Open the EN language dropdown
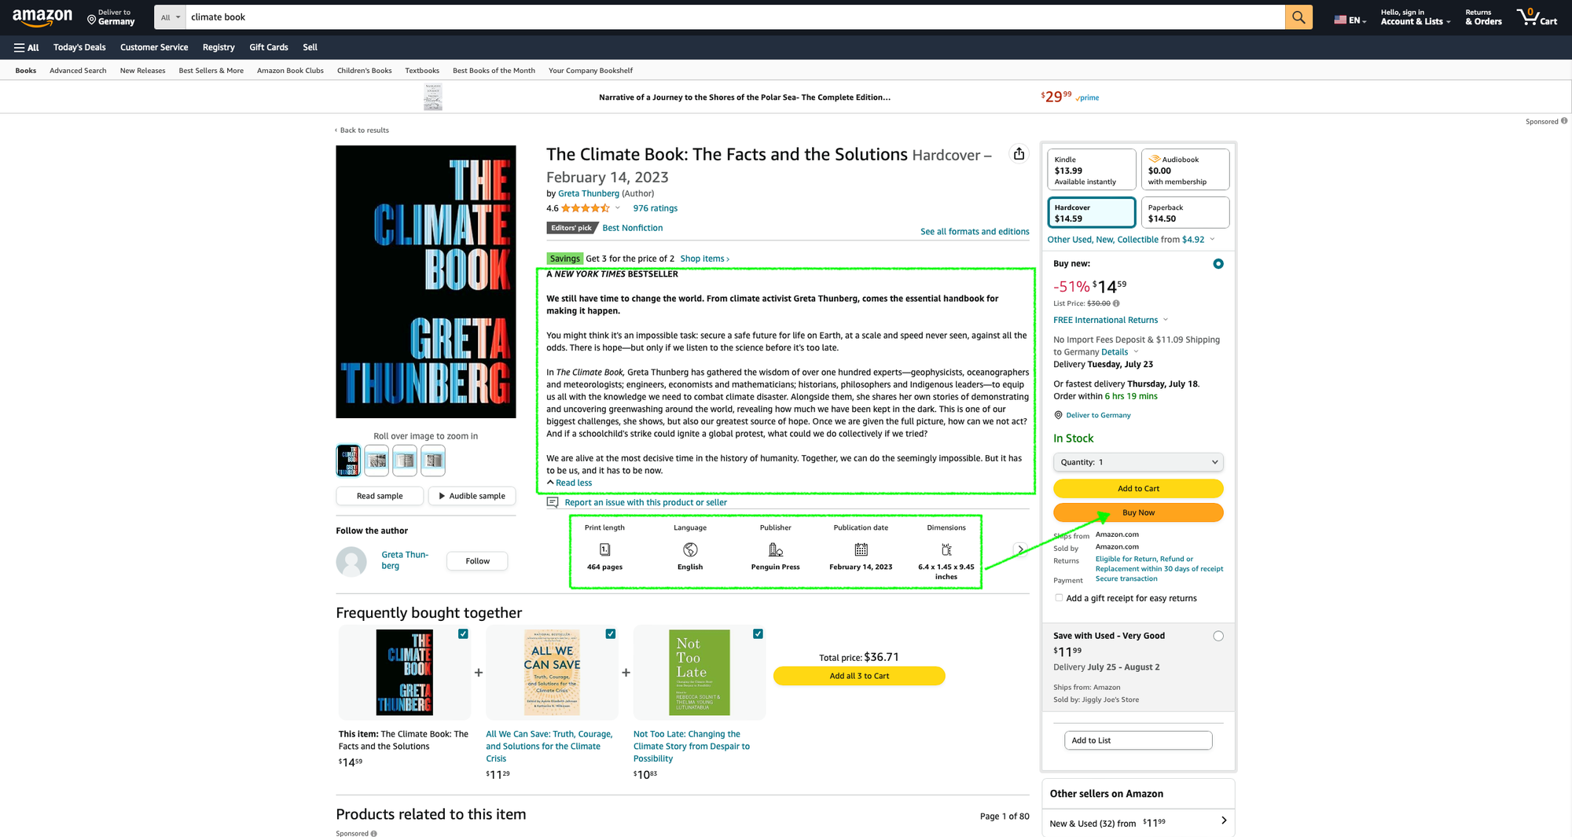This screenshot has width=1572, height=837. (x=1350, y=20)
